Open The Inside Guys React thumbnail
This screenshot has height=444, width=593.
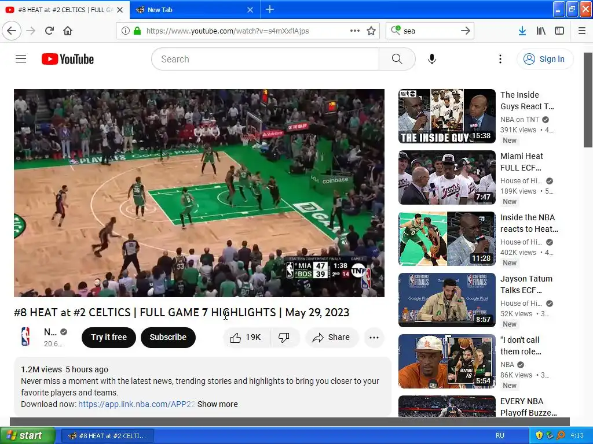[446, 116]
